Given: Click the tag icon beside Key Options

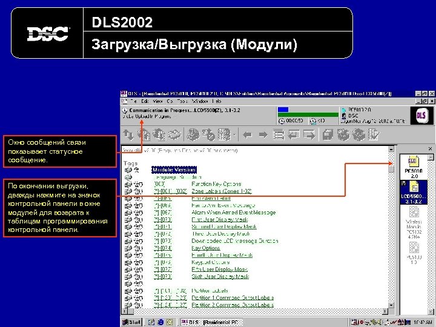Looking at the screenshot, I should [x=128, y=248].
